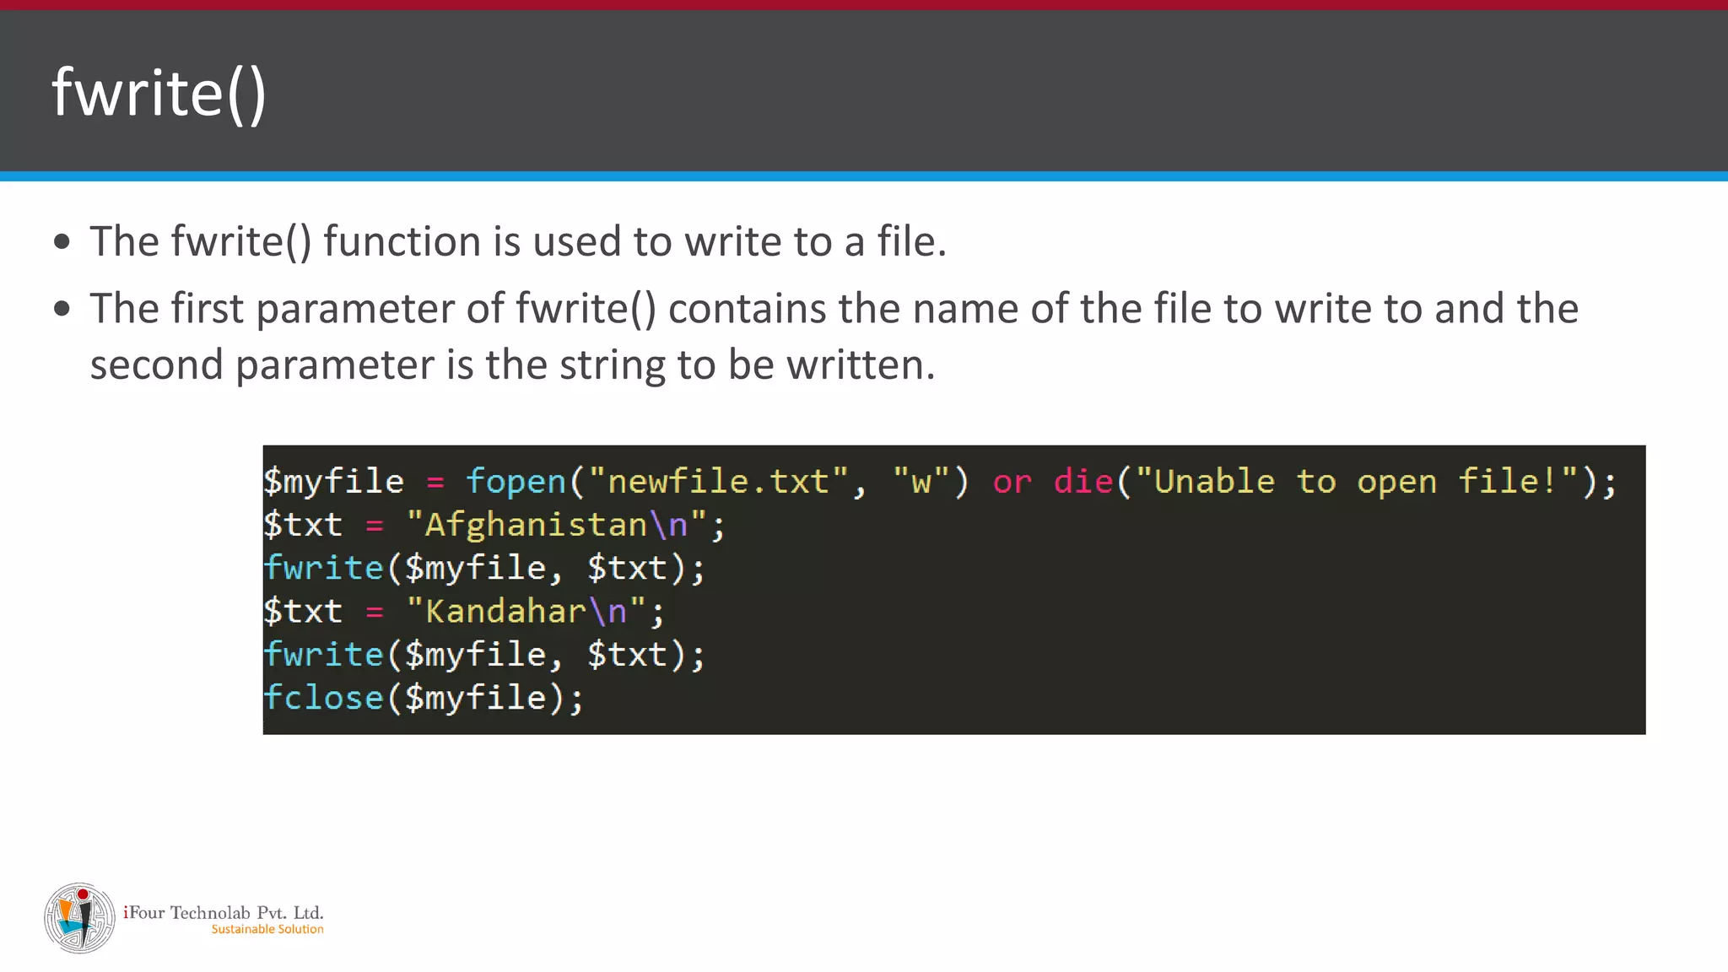Click the second fwrite($myfile, $txt) line
The height and width of the screenshot is (972, 1728).
(x=483, y=655)
